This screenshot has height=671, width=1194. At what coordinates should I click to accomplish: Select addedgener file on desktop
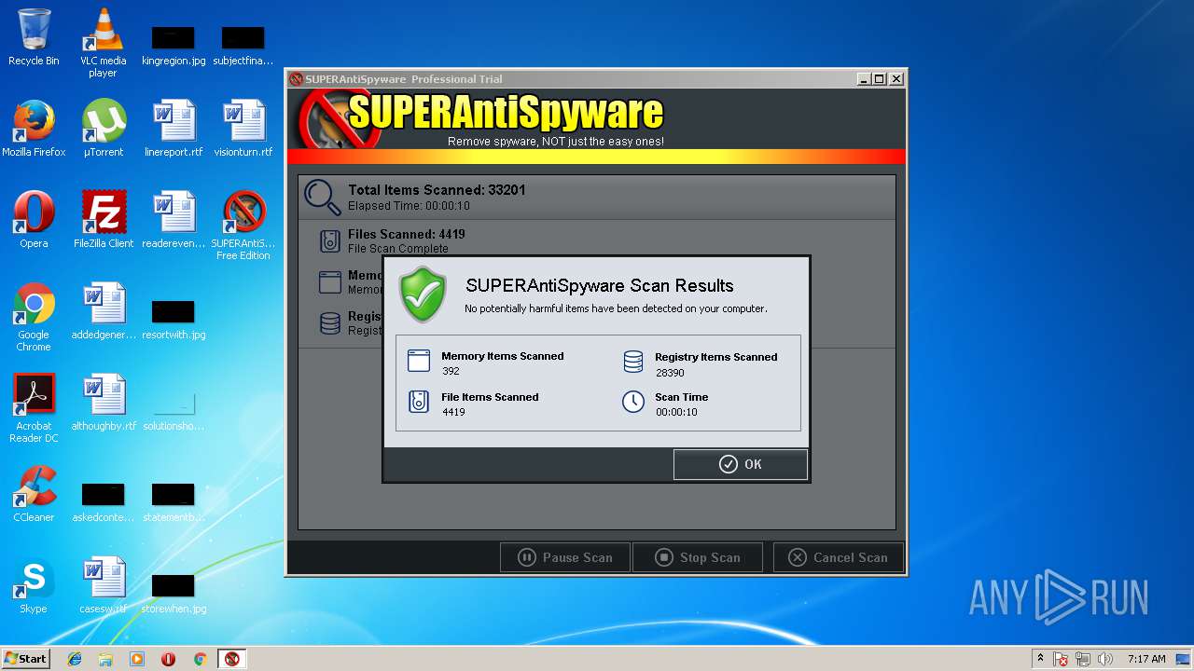coord(104,311)
